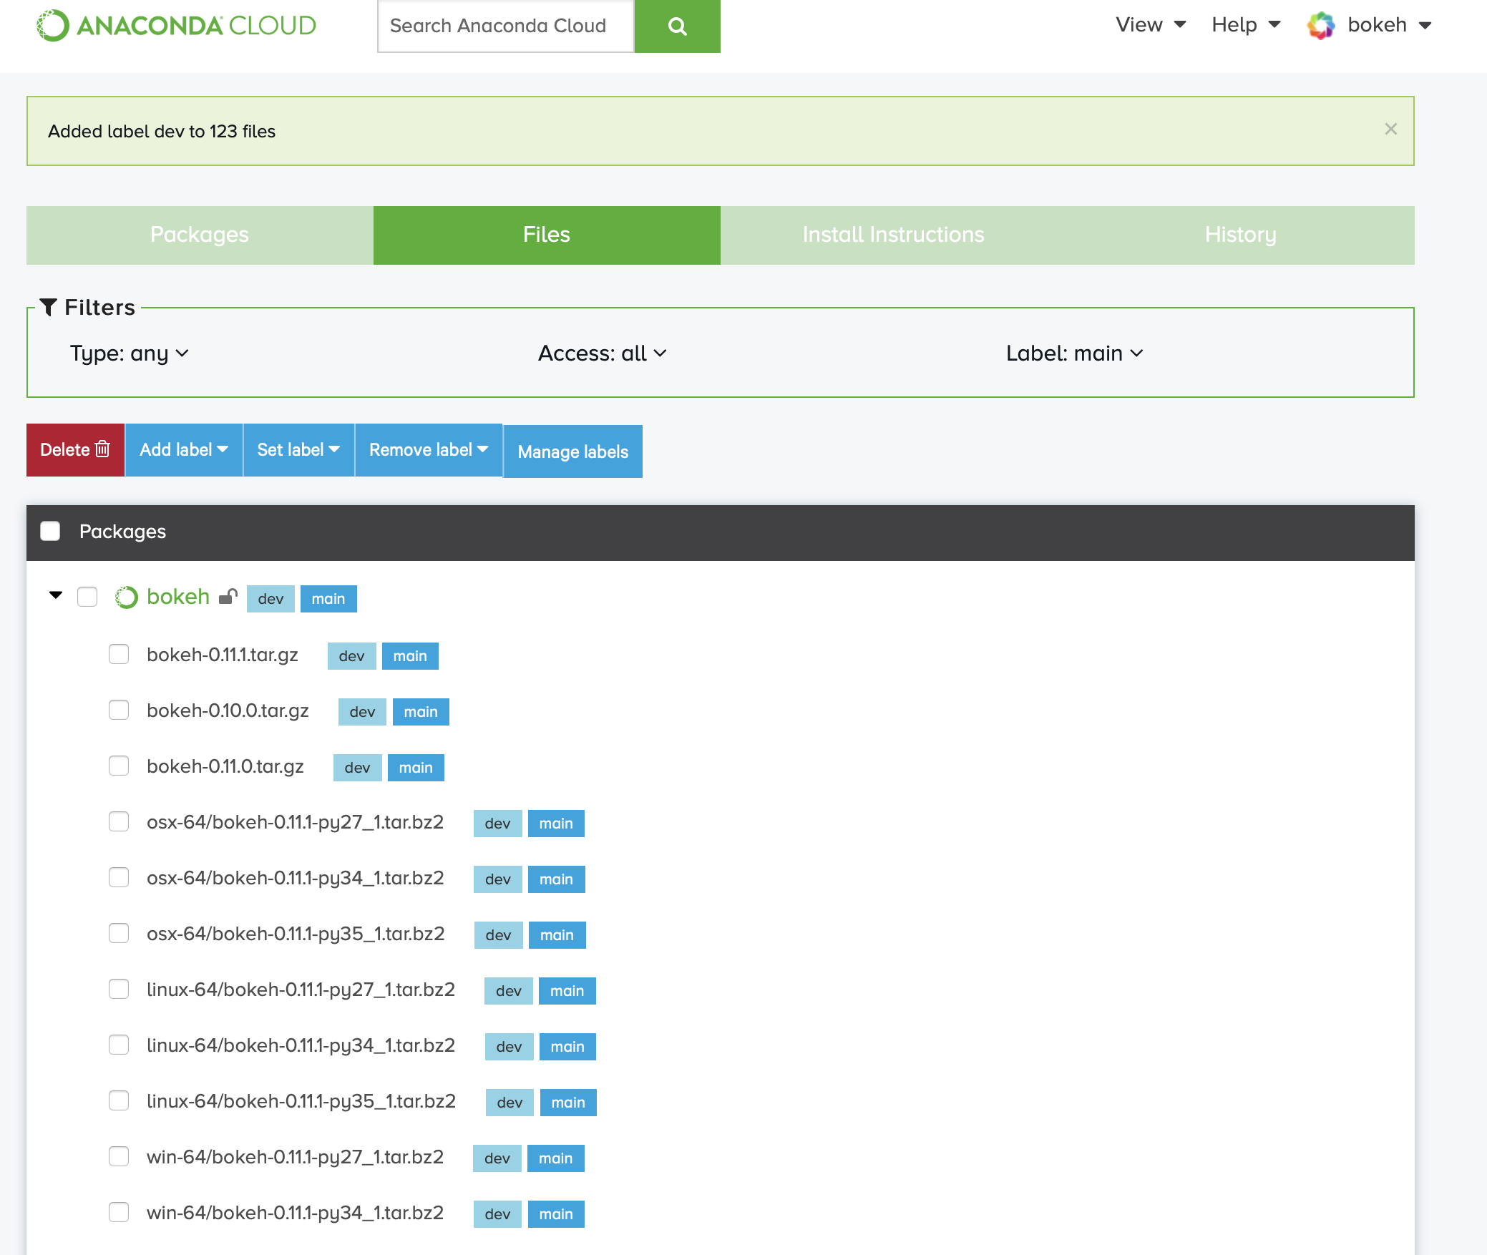Click the trash icon inside the Delete button

point(101,449)
